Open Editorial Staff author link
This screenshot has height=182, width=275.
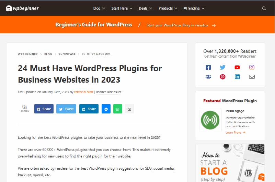[84, 92]
